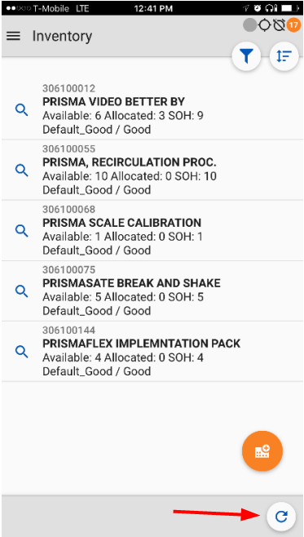Screen dimensions: 304x537
Task: Tap magnifier for PRISMAFLEX IMPLEMNTATION PACK
Action: tap(21, 352)
